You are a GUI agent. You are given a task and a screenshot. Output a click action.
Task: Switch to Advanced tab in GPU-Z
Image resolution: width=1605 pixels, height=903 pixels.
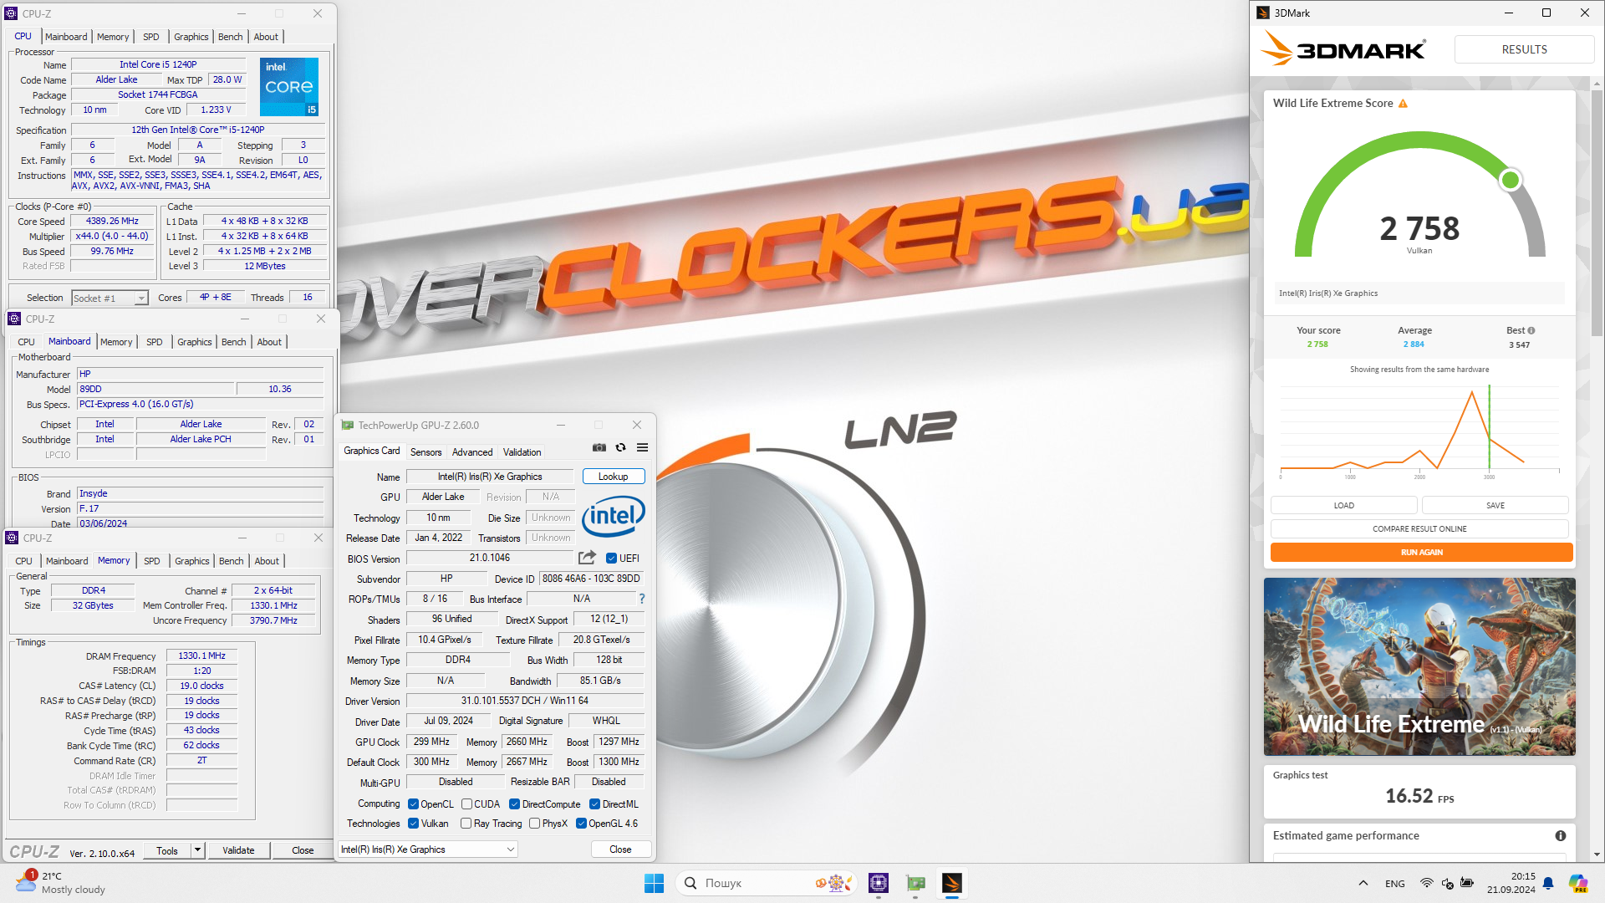(x=472, y=452)
